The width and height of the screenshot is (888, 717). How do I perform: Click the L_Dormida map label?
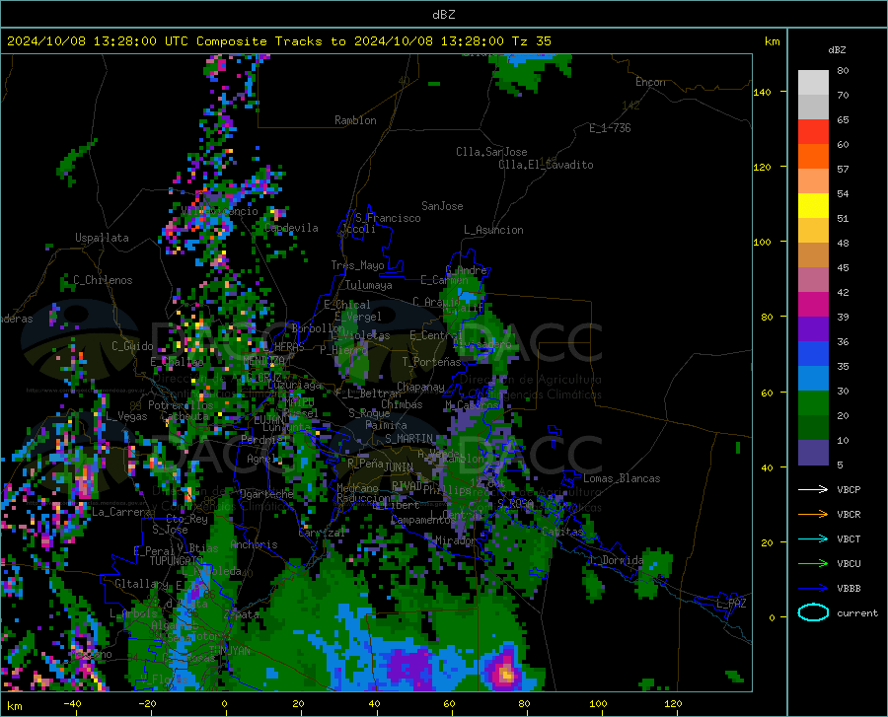pyautogui.click(x=616, y=560)
